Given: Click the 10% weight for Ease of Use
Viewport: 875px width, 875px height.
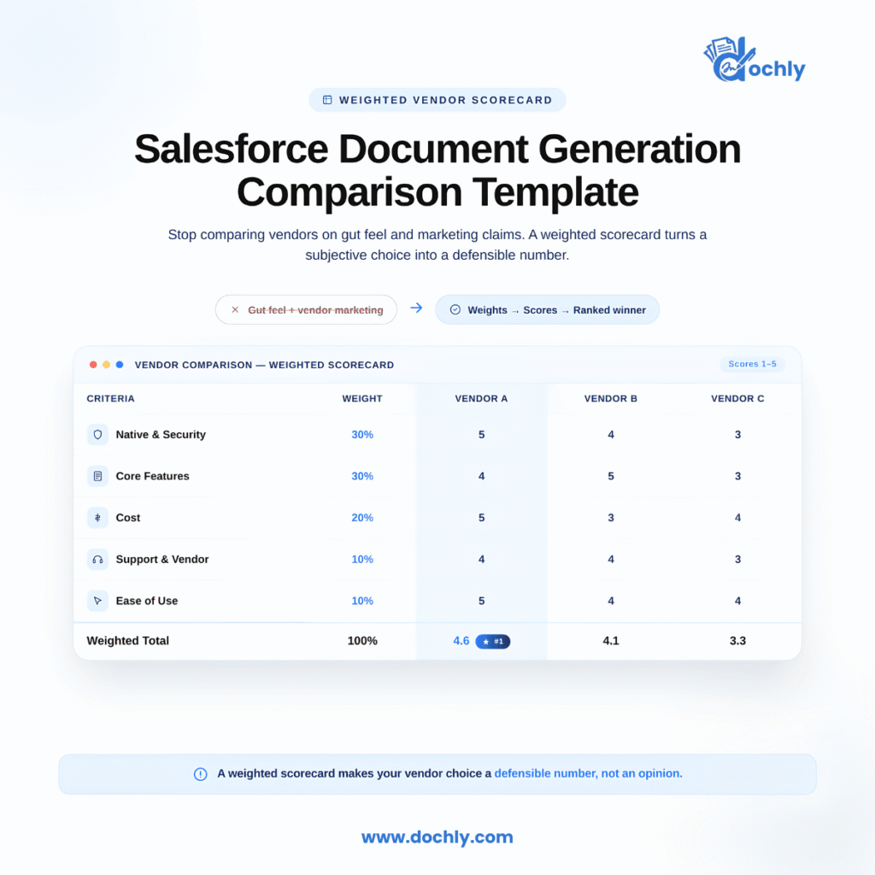Looking at the screenshot, I should pyautogui.click(x=362, y=601).
